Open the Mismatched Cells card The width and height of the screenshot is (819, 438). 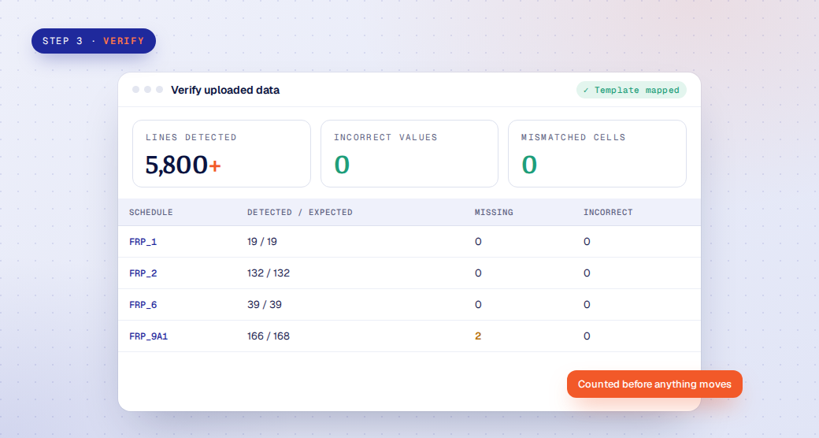[x=597, y=154]
